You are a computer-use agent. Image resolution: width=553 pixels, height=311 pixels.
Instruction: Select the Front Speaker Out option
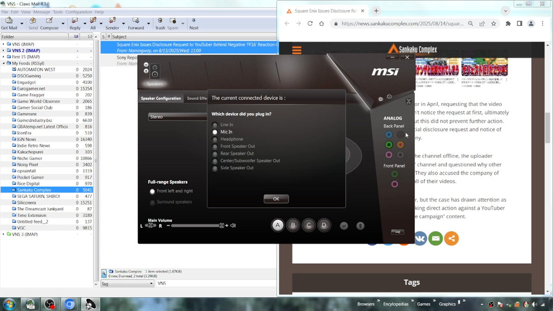click(x=215, y=146)
